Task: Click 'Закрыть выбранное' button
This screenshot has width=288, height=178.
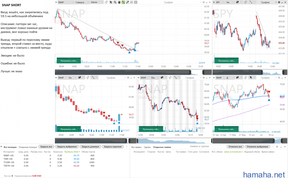Action: coord(67,147)
